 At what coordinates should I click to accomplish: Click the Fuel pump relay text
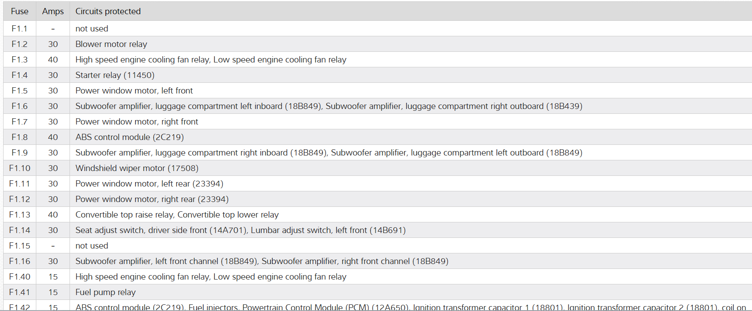coord(105,292)
